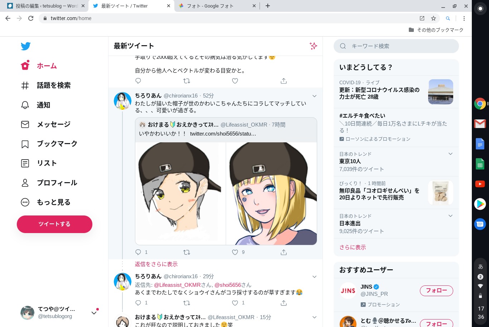The image size is (489, 327).
Task: Launch Google Docs from the shelf
Action: [x=480, y=144]
